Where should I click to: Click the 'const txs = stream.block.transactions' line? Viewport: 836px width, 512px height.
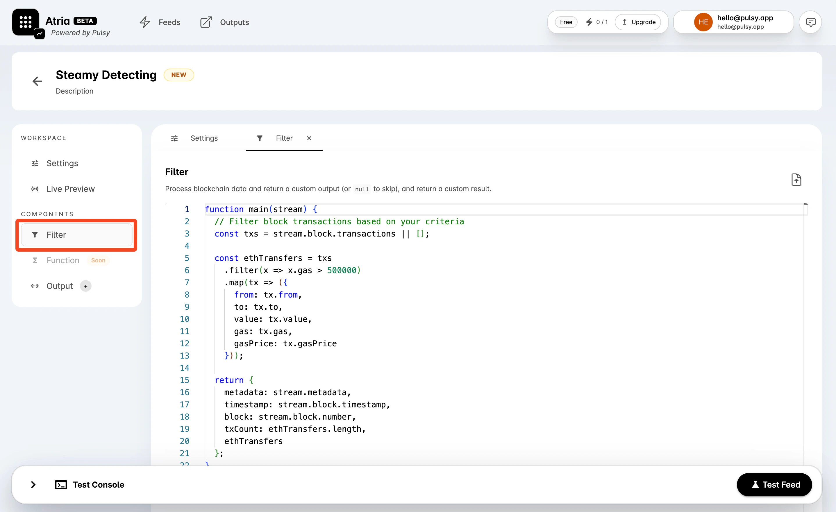tap(322, 234)
